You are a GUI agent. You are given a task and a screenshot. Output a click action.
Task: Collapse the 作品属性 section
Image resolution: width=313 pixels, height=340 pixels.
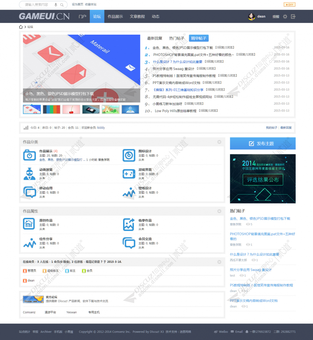click(x=219, y=211)
